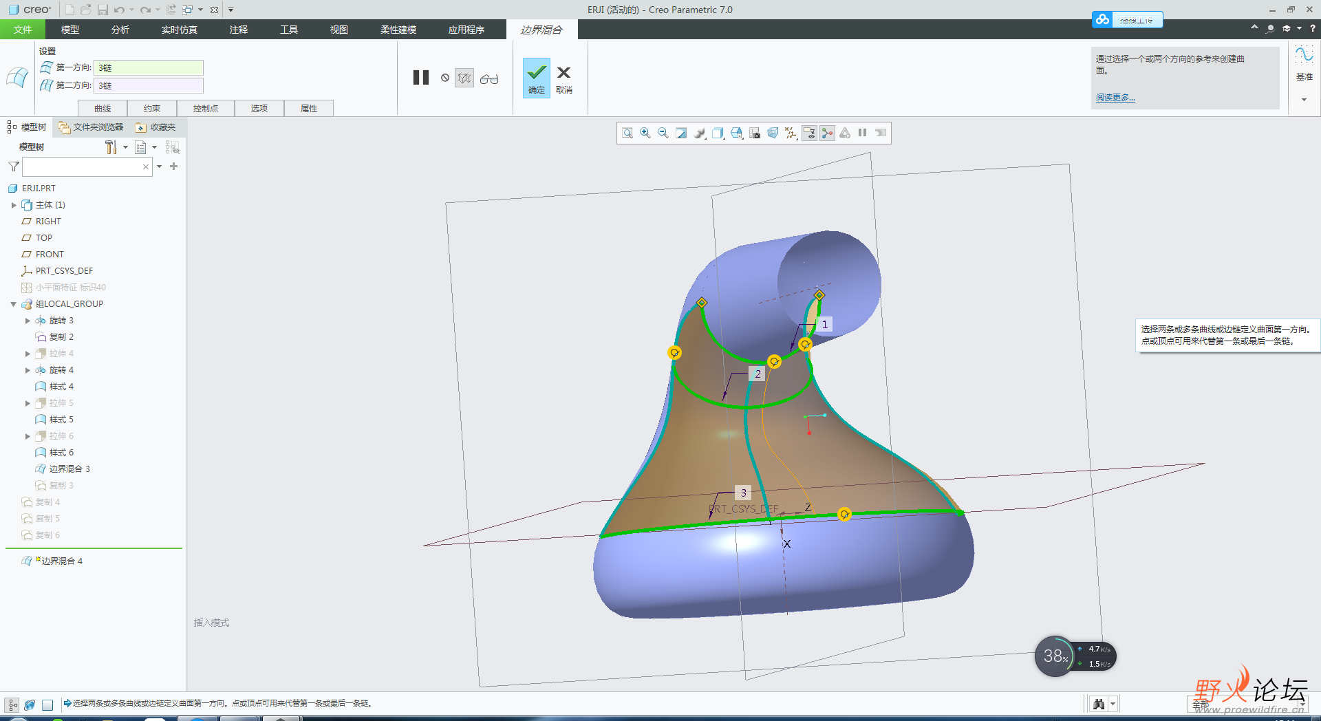Open the saved orientations cube icon
Image resolution: width=1321 pixels, height=721 pixels.
click(718, 133)
